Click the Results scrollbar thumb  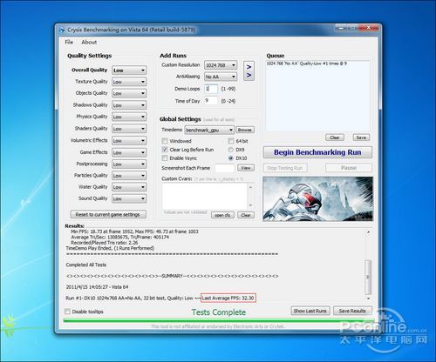point(368,277)
